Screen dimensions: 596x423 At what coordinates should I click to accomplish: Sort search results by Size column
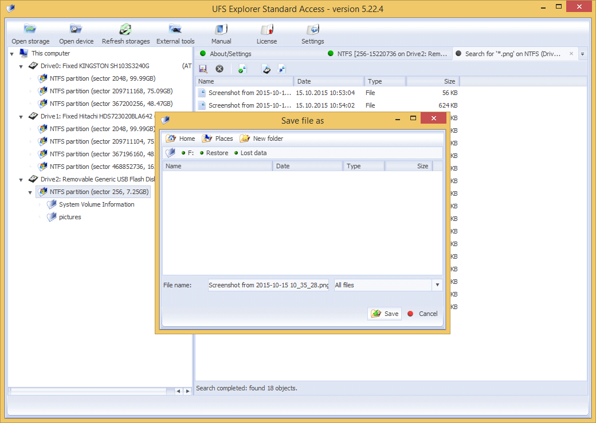(433, 81)
